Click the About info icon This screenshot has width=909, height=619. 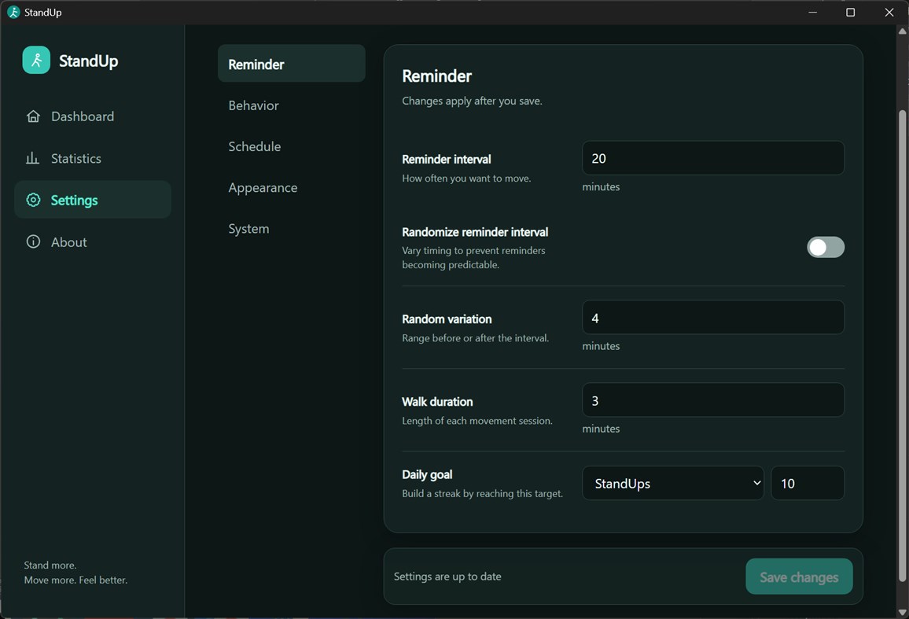(33, 242)
